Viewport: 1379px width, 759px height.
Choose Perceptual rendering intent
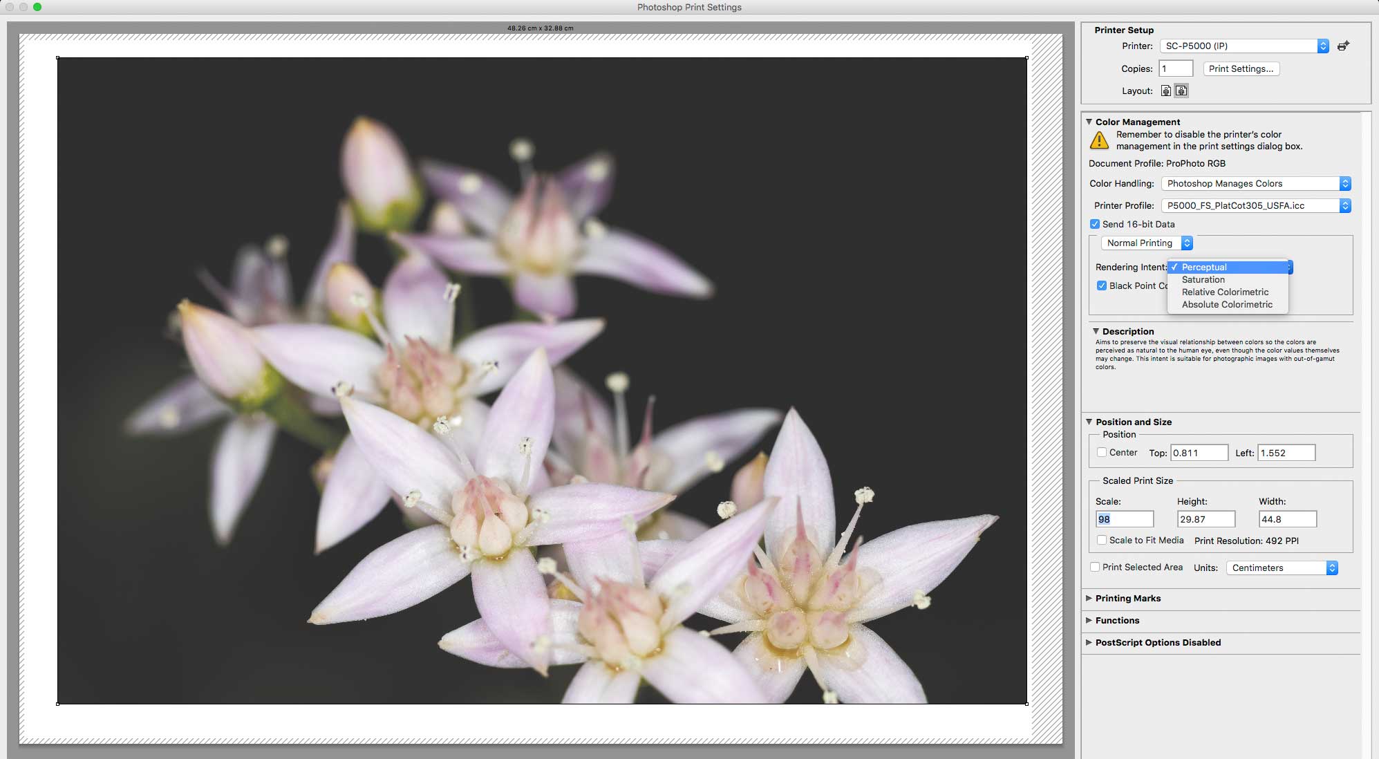pyautogui.click(x=1228, y=268)
